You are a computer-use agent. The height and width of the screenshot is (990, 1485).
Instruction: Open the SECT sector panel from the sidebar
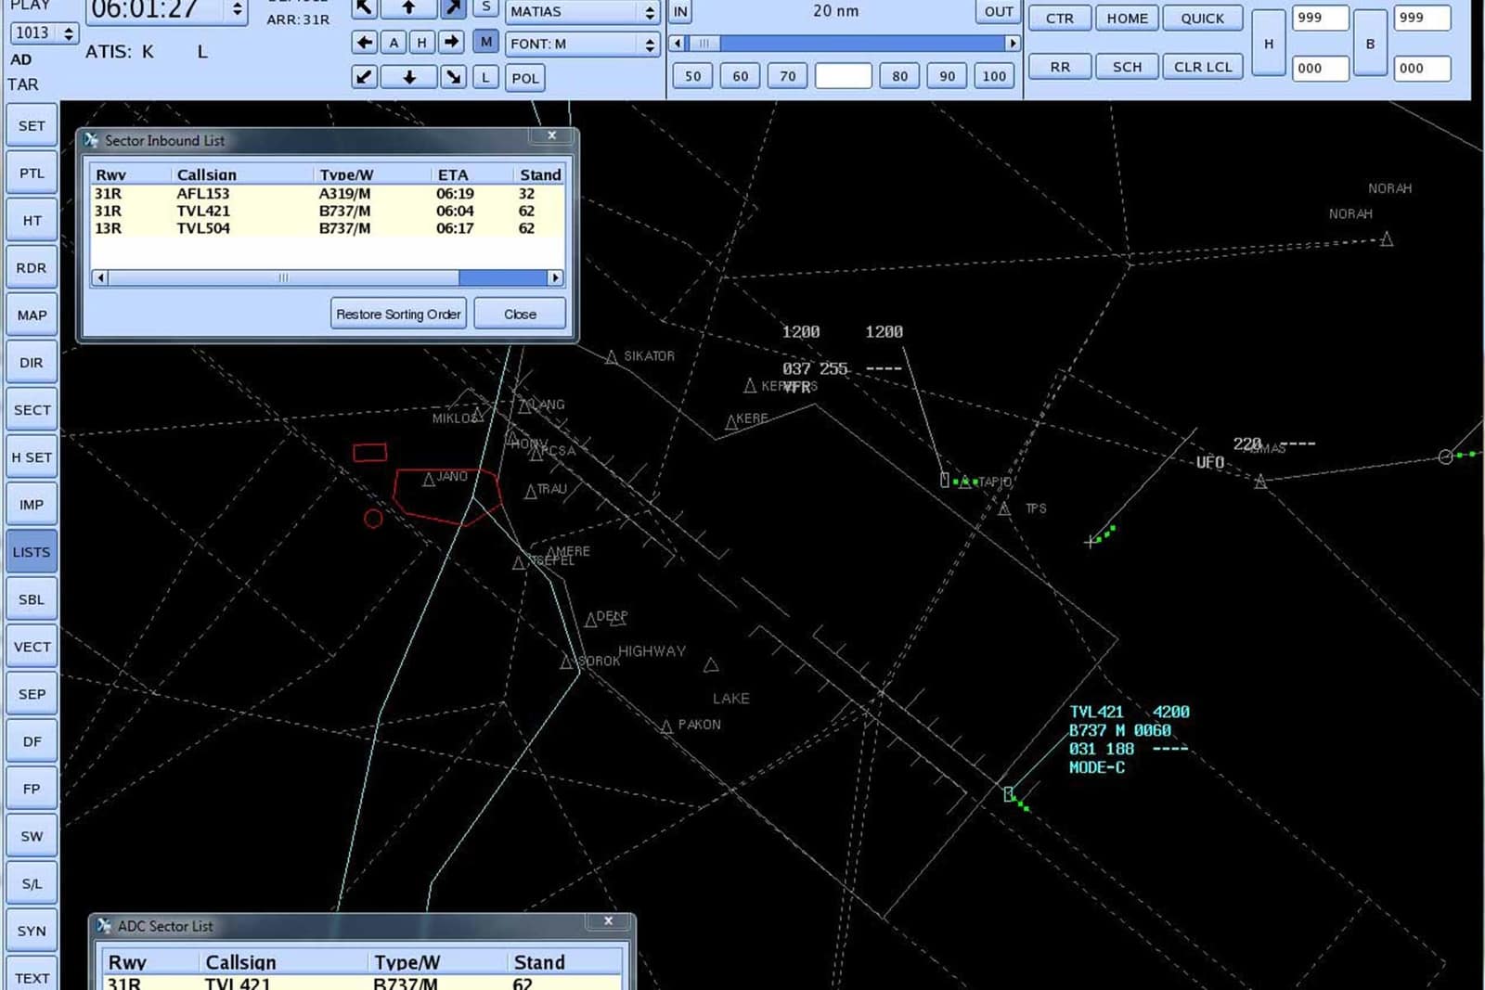[x=31, y=409]
